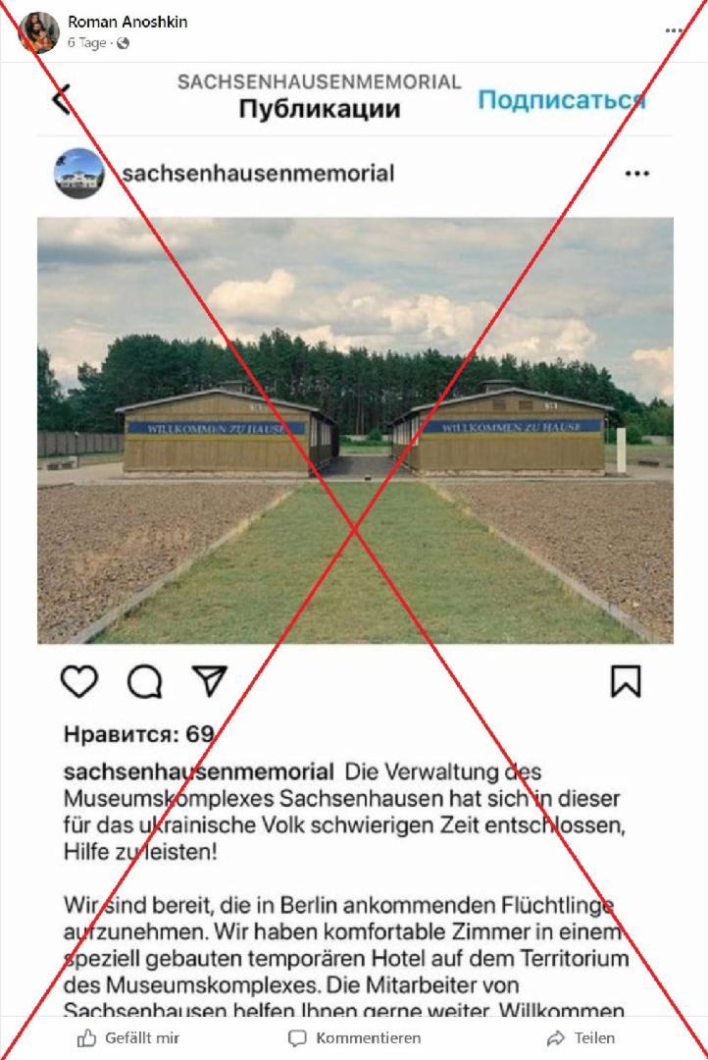Click the Kommentieren button
This screenshot has width=708, height=1060.
click(354, 1037)
